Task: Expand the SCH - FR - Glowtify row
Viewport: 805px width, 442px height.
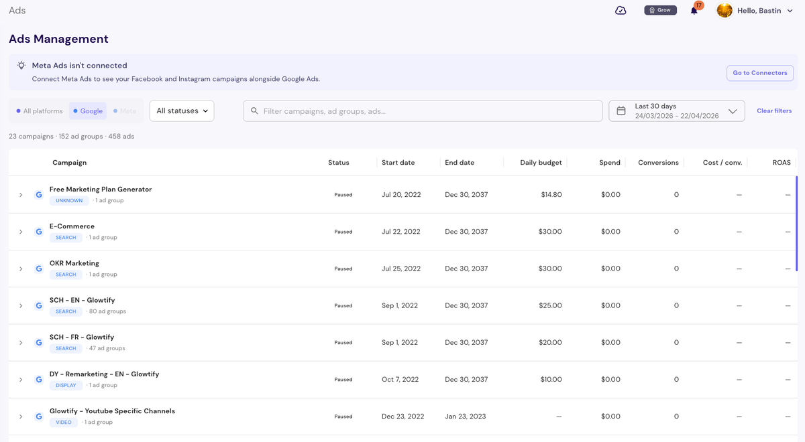Action: 21,342
